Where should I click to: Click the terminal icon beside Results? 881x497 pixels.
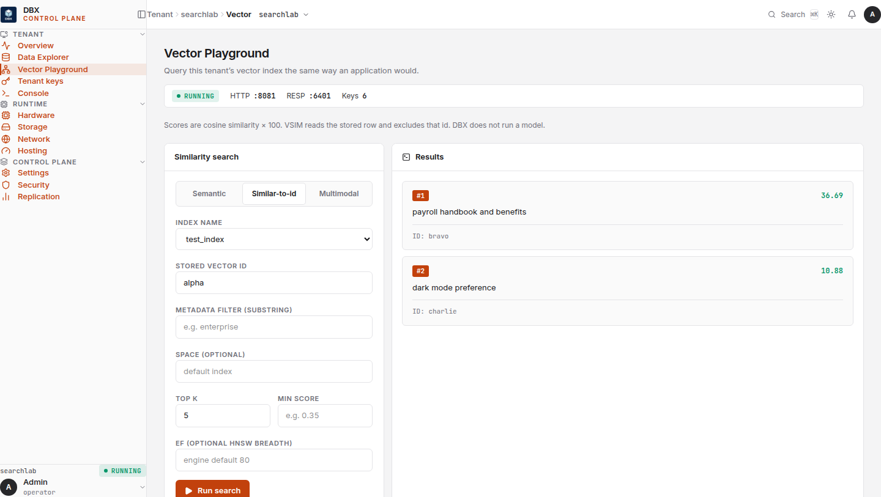tap(406, 157)
